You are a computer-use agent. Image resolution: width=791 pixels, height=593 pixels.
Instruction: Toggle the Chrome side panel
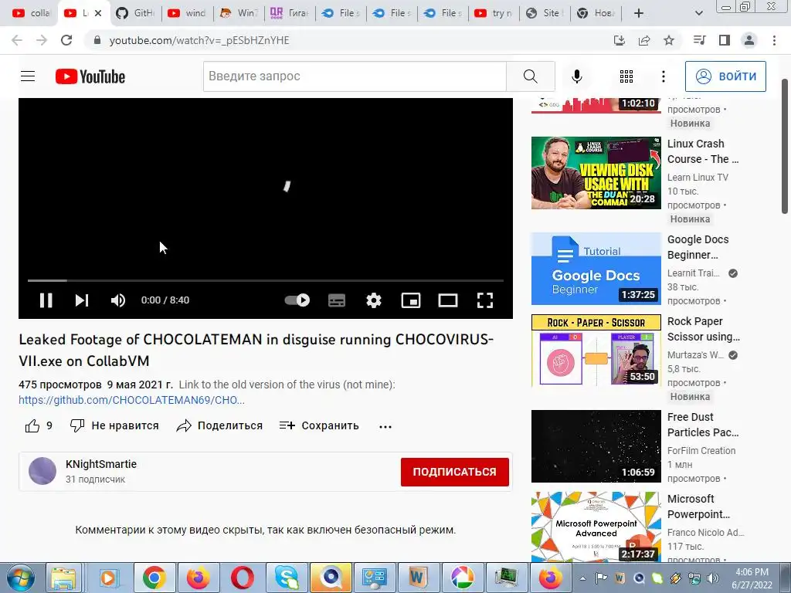pyautogui.click(x=725, y=40)
